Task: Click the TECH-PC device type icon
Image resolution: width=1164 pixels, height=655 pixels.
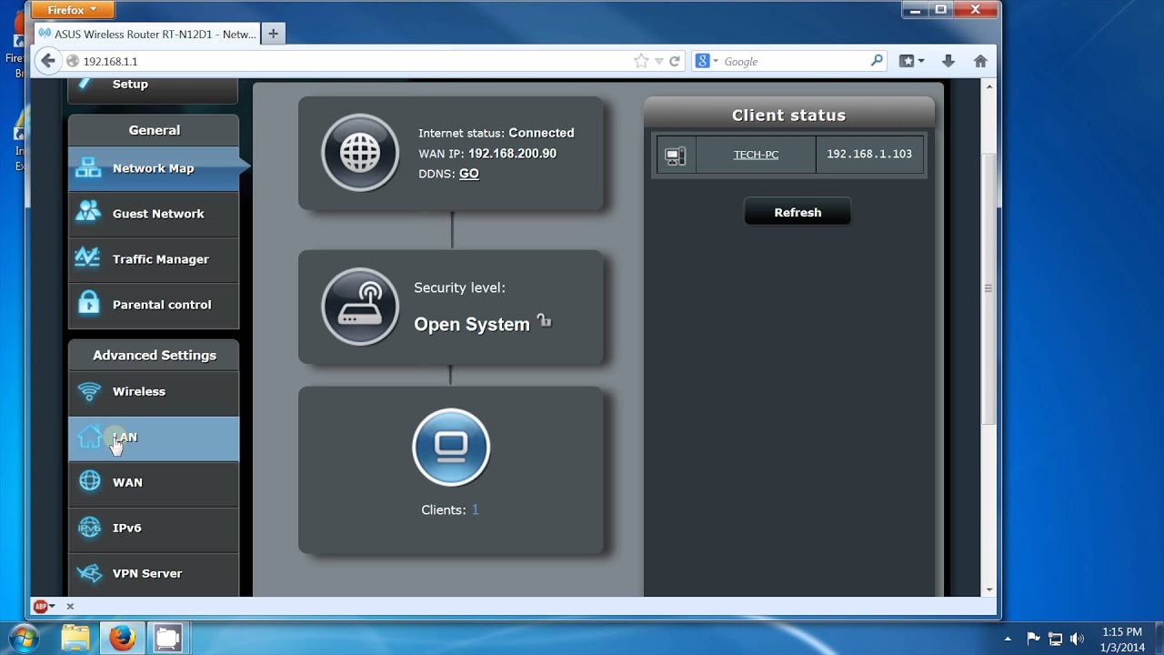Action: pos(676,155)
